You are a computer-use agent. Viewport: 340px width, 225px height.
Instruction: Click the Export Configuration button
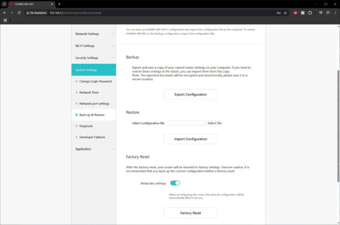[191, 94]
